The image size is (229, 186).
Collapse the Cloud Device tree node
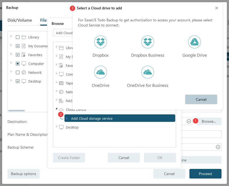pyautogui.click(x=56, y=109)
